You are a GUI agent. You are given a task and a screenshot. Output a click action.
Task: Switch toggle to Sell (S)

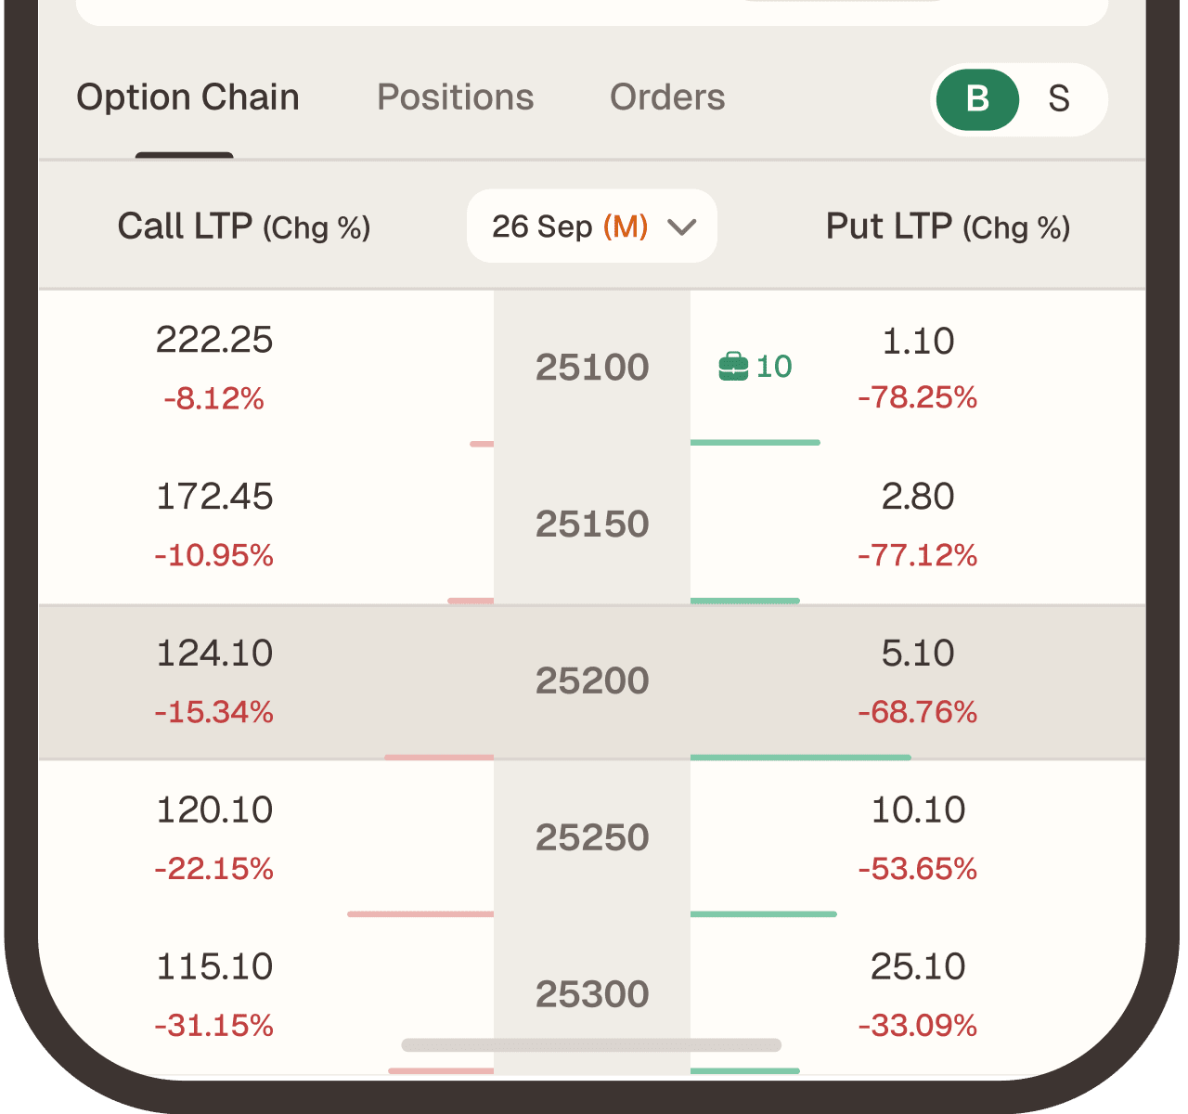tap(1059, 99)
